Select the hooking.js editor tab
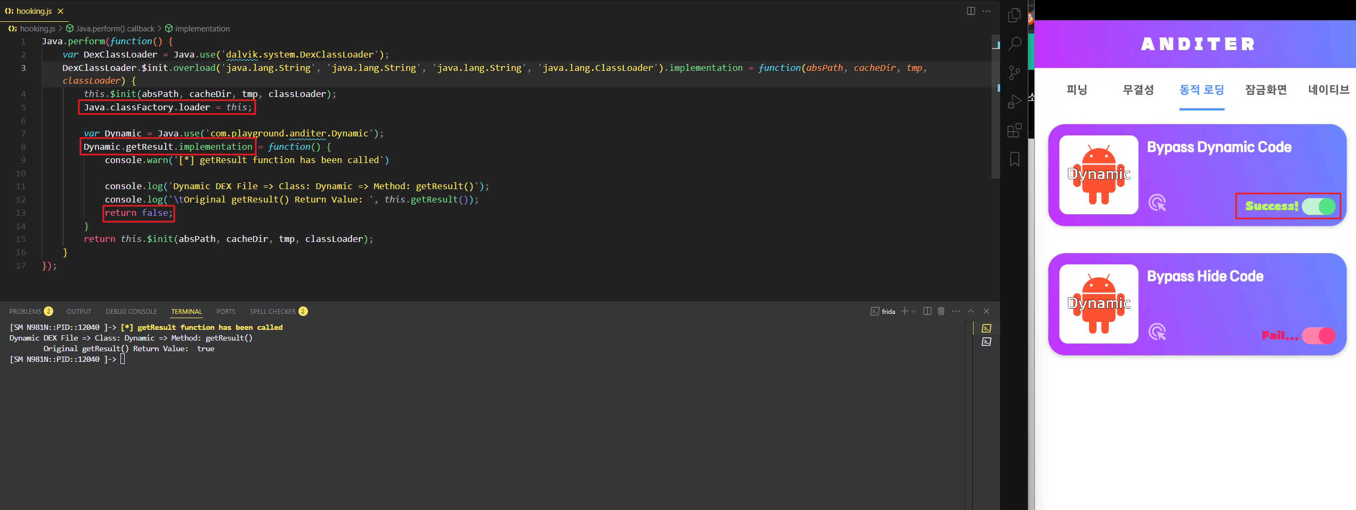This screenshot has height=510, width=1356. (35, 11)
